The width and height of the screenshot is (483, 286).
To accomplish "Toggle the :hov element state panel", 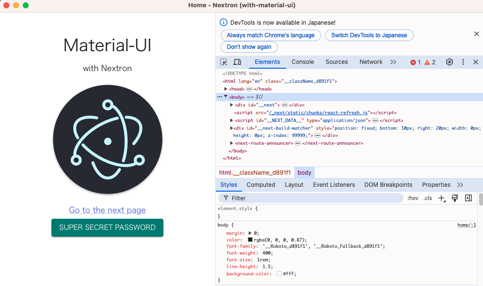I will pyautogui.click(x=413, y=198).
